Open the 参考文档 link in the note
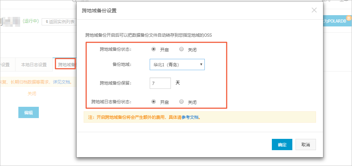The width and height of the screenshot is (352, 166). pyautogui.click(x=190, y=117)
